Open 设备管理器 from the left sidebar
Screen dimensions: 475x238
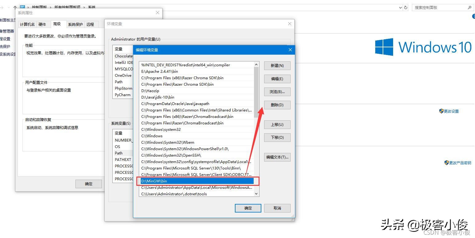coord(7,31)
